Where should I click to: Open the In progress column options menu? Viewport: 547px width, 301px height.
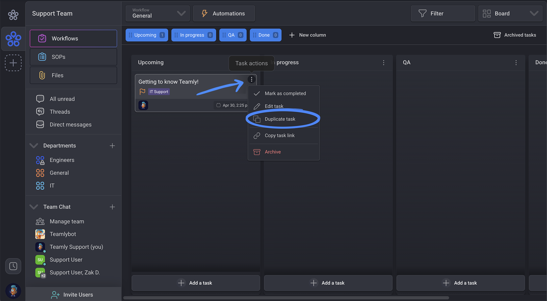[384, 63]
